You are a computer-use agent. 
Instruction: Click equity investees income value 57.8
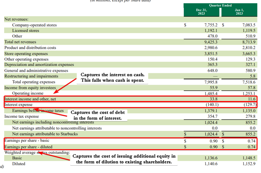252,88
